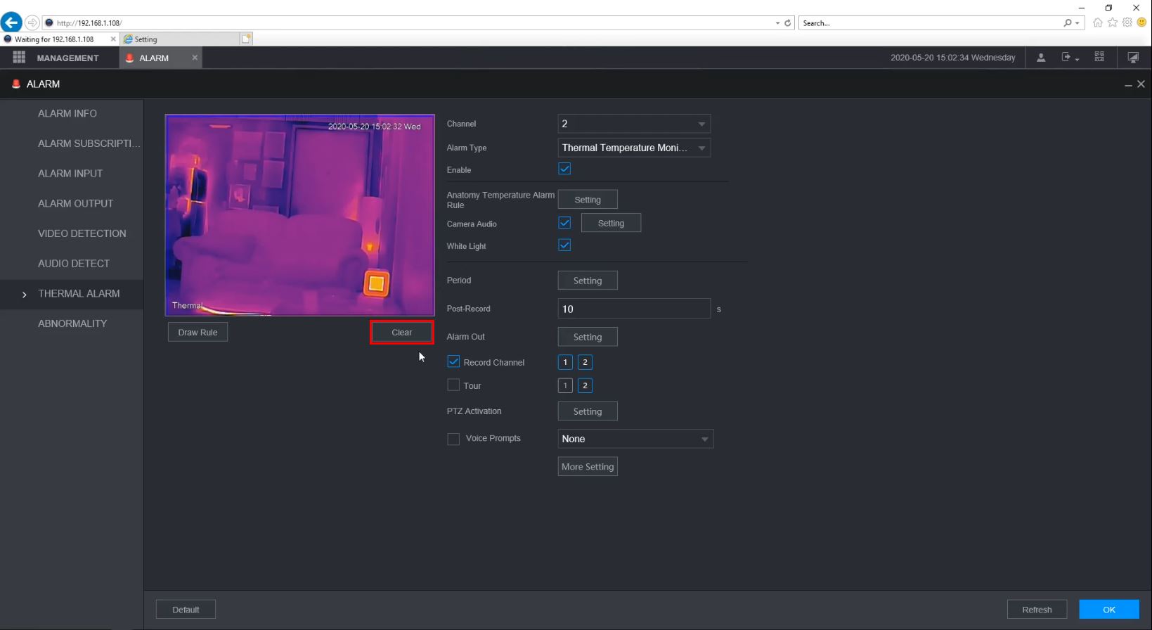The width and height of the screenshot is (1152, 630).
Task: Switch to the MANAGEMENT tab
Action: [x=67, y=58]
